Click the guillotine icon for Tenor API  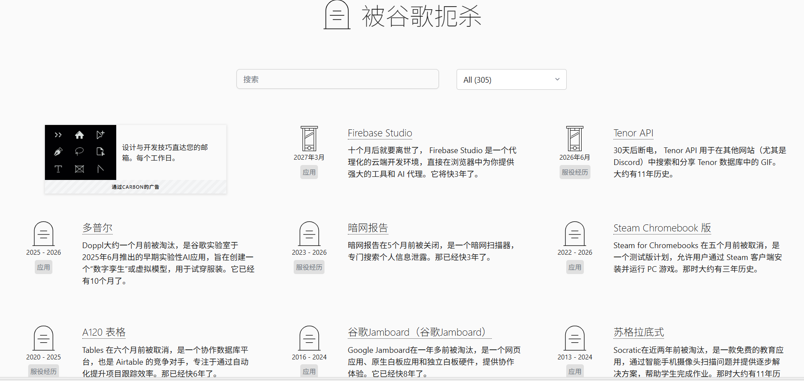[x=575, y=139]
